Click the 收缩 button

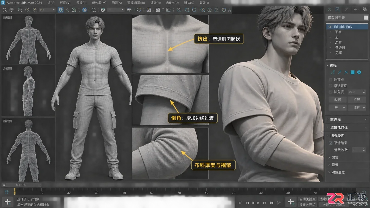pos(338,100)
